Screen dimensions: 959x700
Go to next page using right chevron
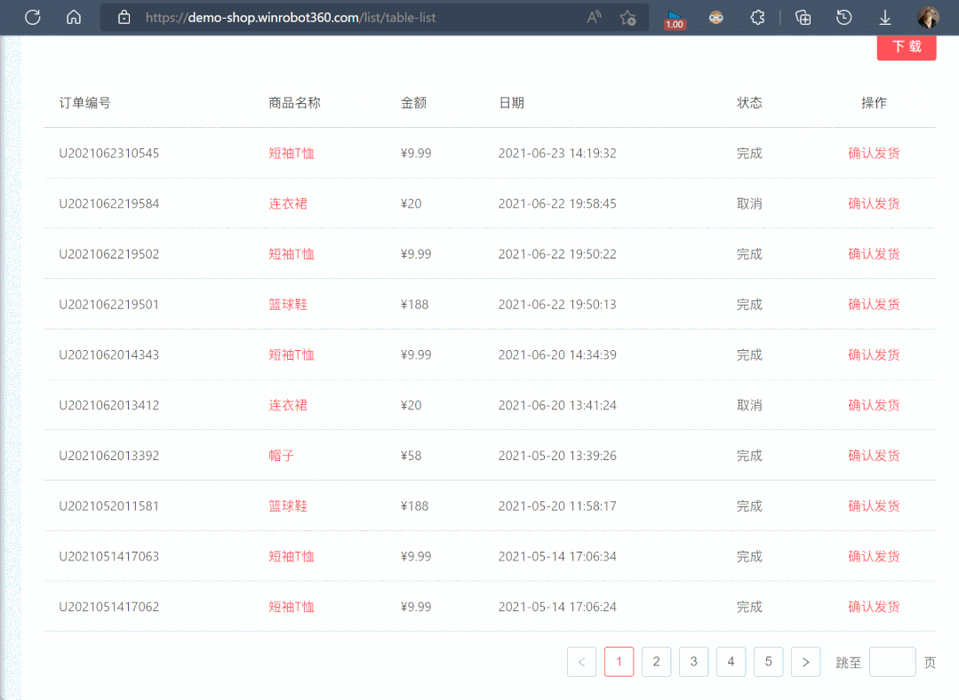coord(805,662)
